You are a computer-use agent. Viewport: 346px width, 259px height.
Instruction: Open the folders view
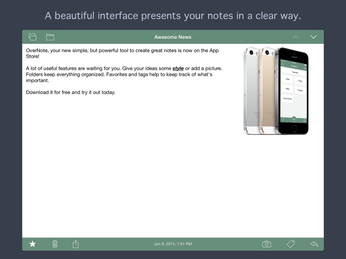[x=50, y=37]
